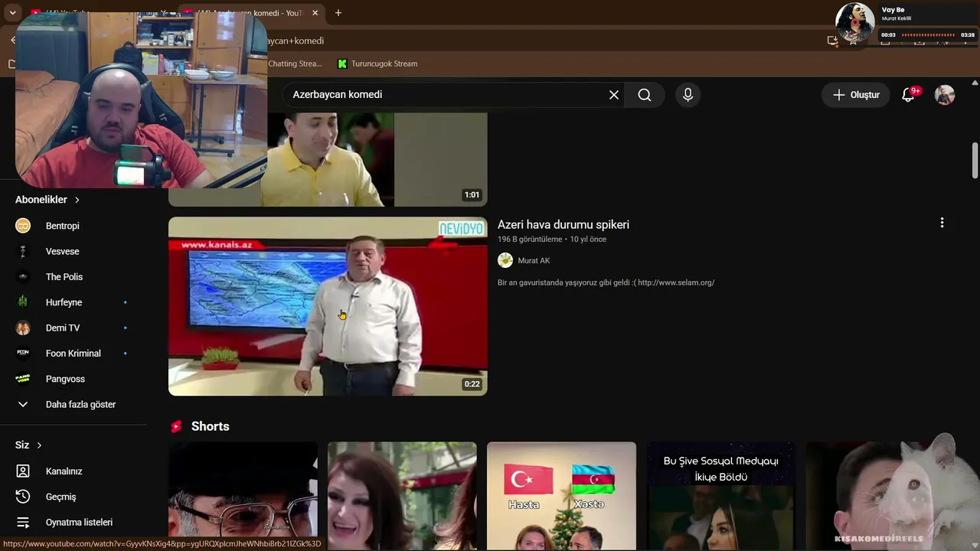The width and height of the screenshot is (980, 551).
Task: Open the Chatting Stream bookmark
Action: coord(295,64)
